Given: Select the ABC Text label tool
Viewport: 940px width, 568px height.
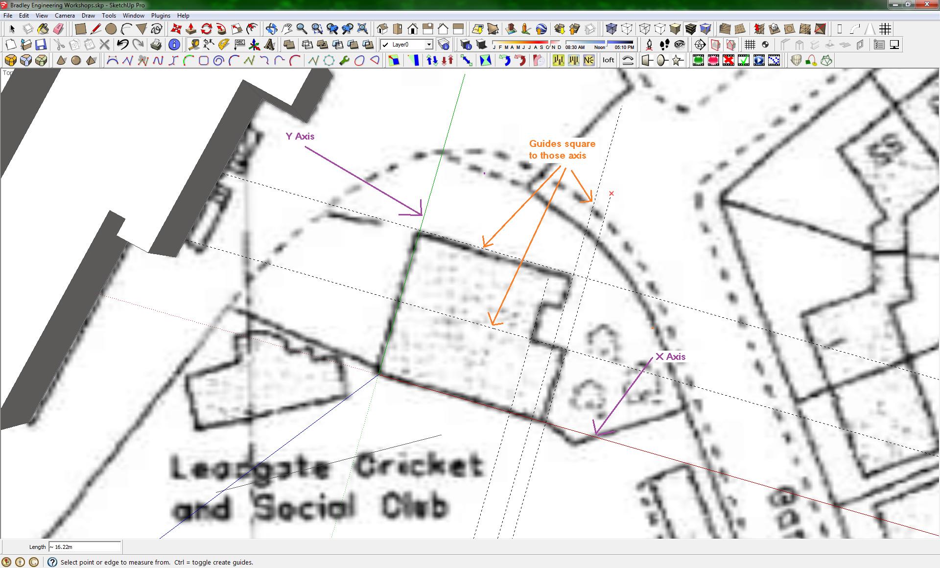Looking at the screenshot, I should point(239,45).
